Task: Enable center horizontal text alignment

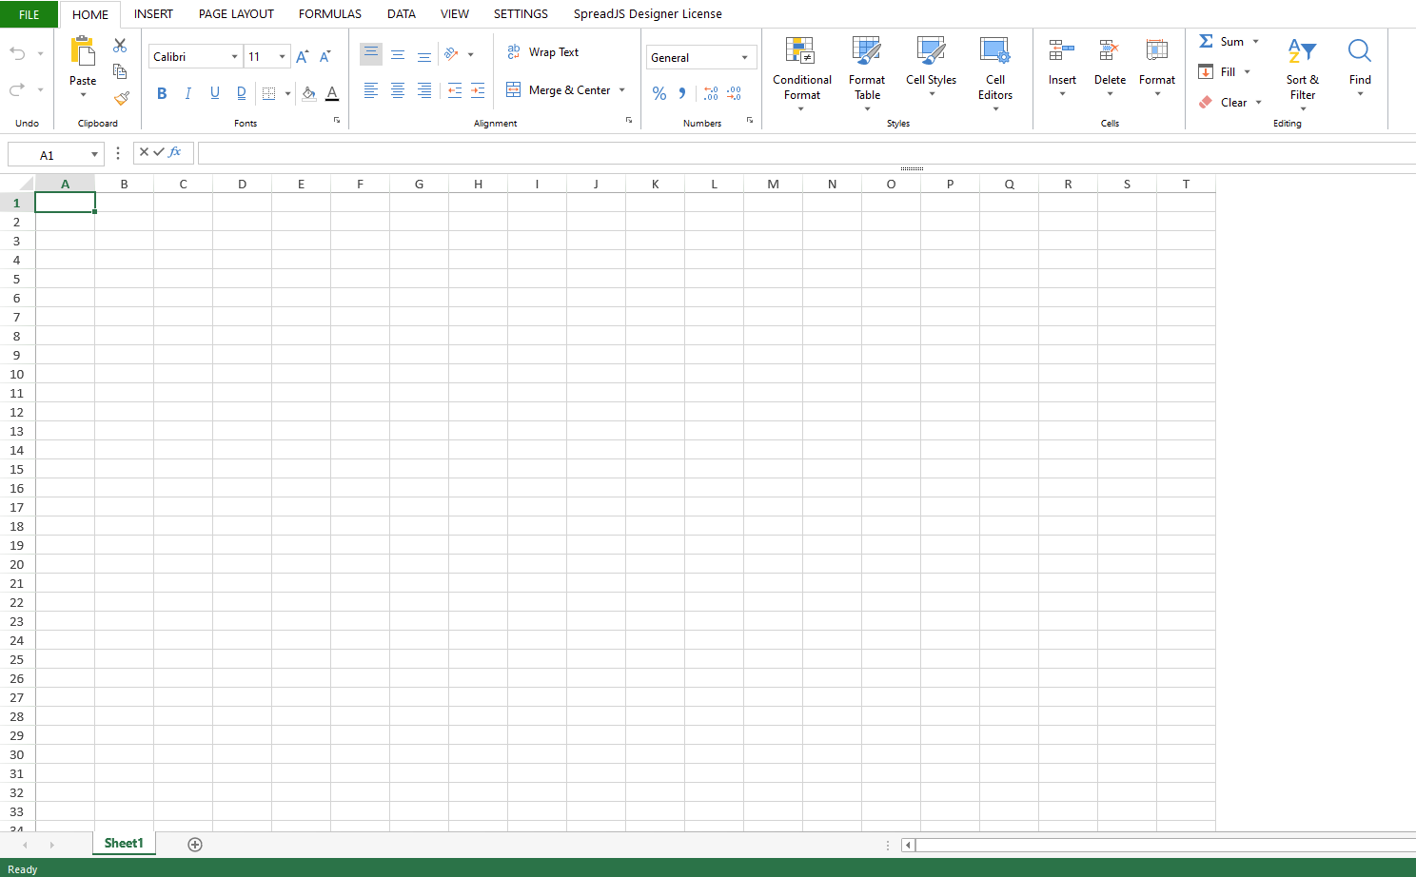Action: click(398, 90)
